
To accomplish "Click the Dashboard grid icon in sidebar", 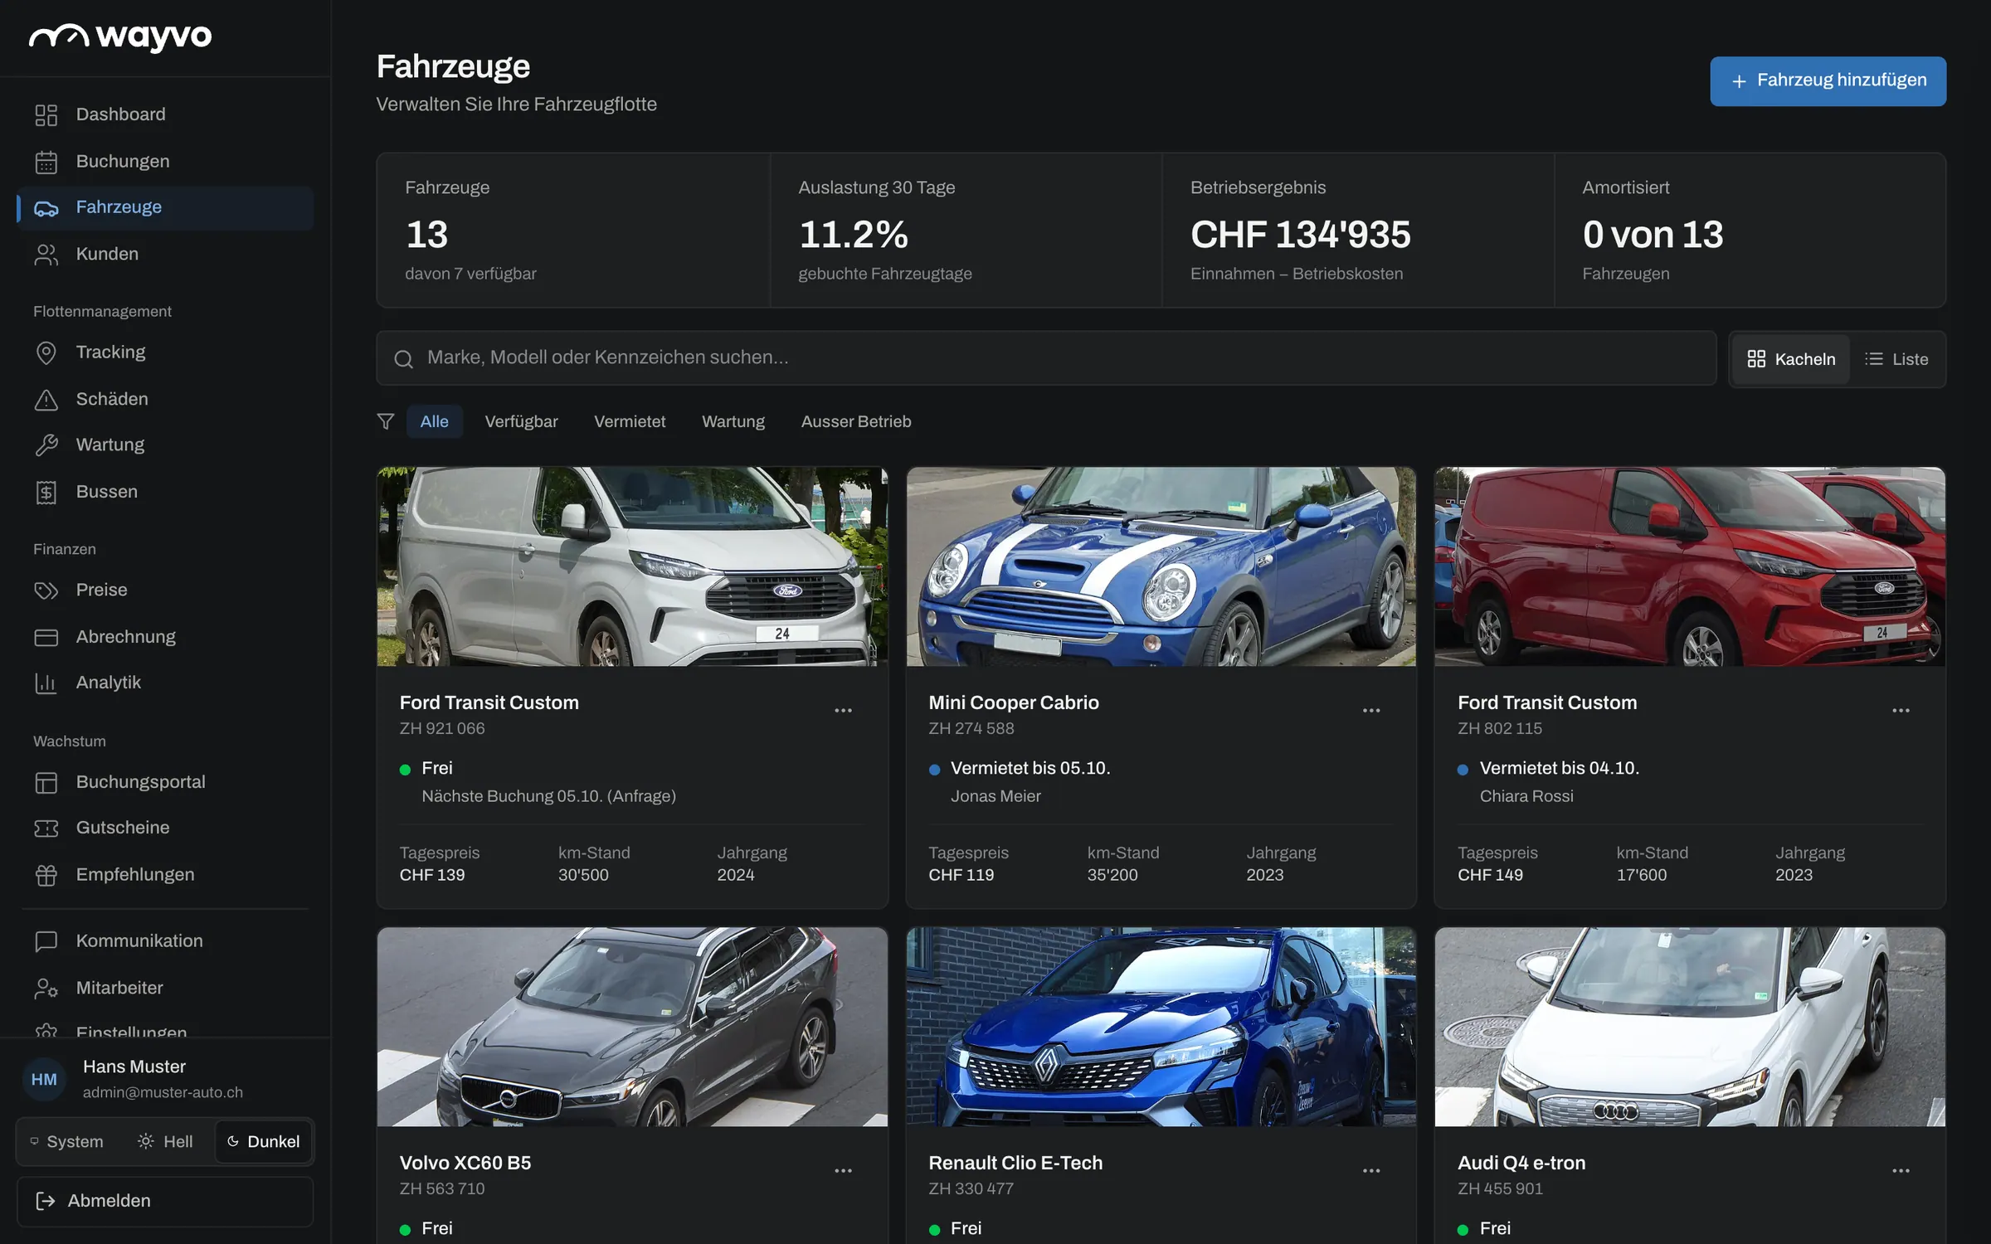I will tap(46, 114).
